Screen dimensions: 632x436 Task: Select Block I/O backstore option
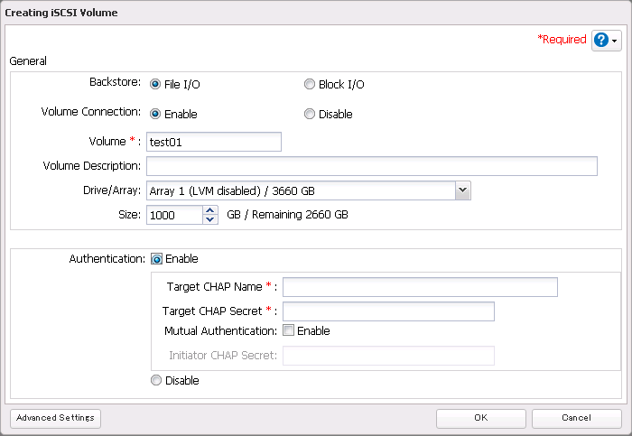click(310, 85)
